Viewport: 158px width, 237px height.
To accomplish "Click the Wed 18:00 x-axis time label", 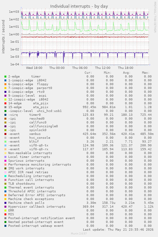I will (34, 68).
